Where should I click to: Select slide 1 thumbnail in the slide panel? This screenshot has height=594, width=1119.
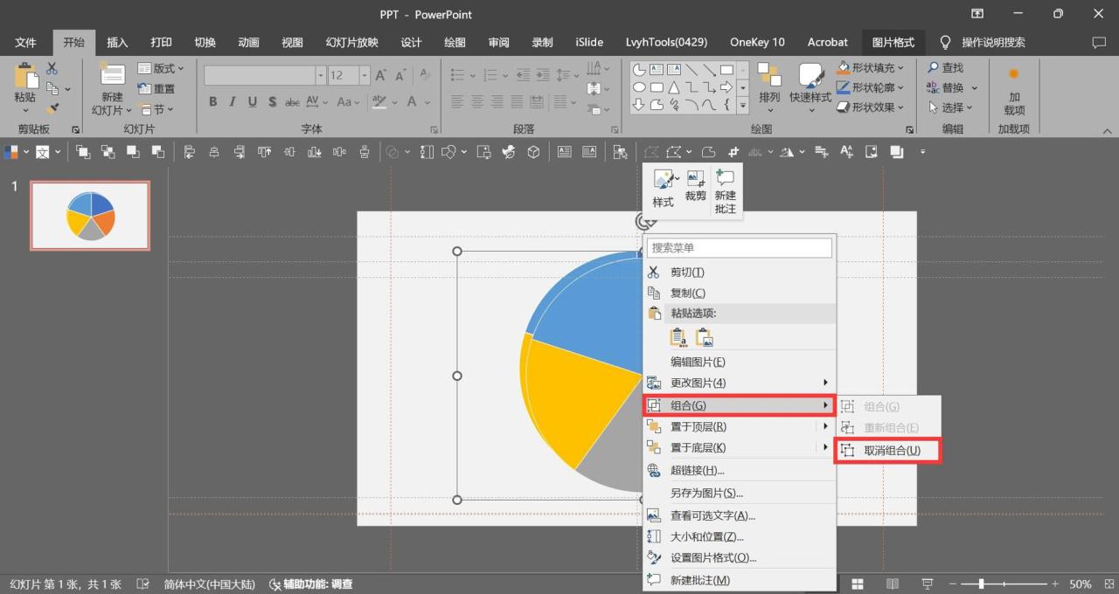pos(89,215)
